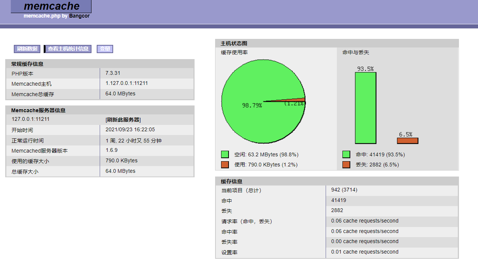Click the Memcached主机 value 1.127.0.0.1:11211
Screen dimensions: 478x276
coord(127,83)
